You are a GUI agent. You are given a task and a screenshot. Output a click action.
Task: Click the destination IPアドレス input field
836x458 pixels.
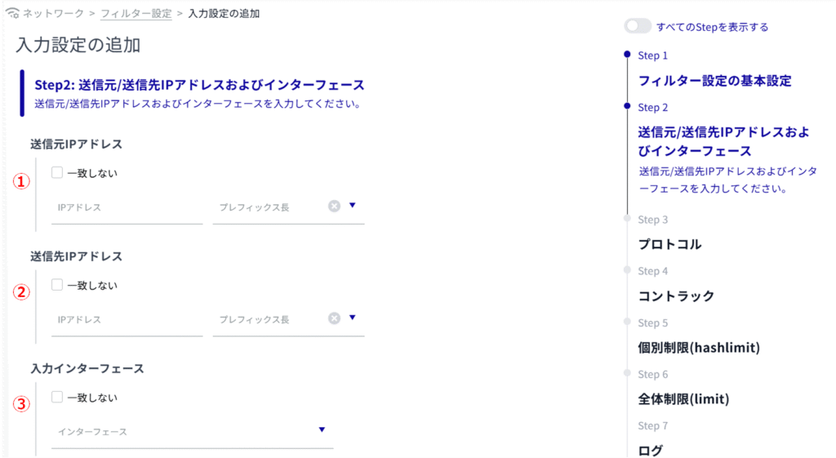[x=127, y=320]
